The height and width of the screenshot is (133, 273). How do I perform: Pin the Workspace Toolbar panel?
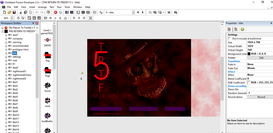(33, 23)
